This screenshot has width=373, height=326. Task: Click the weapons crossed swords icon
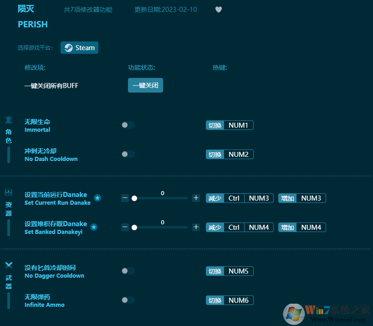9,265
